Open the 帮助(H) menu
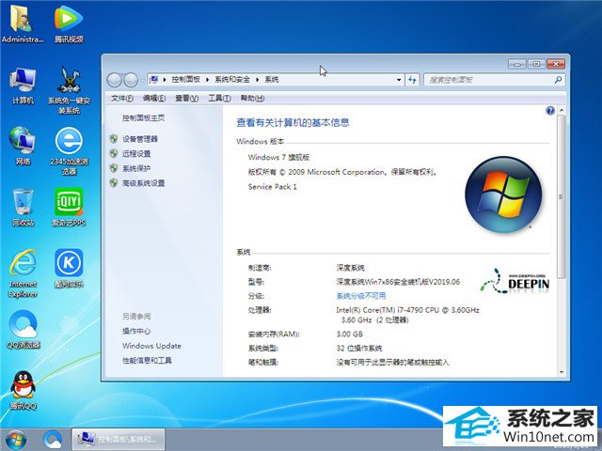The width and height of the screenshot is (602, 451). [252, 98]
